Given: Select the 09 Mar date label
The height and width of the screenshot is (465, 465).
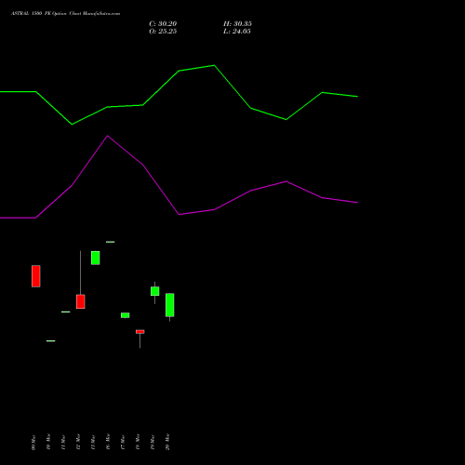Looking at the screenshot, I should [33, 443].
